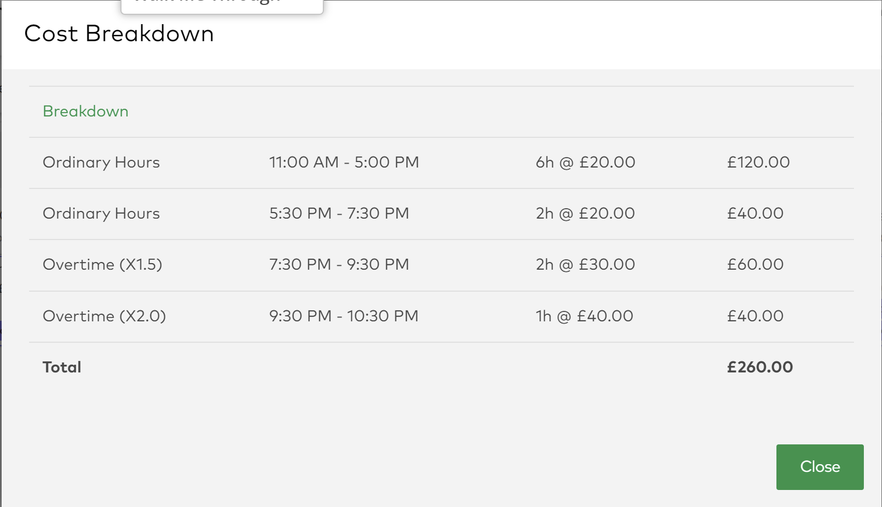882x507 pixels.
Task: Click the green Close button
Action: click(x=819, y=466)
